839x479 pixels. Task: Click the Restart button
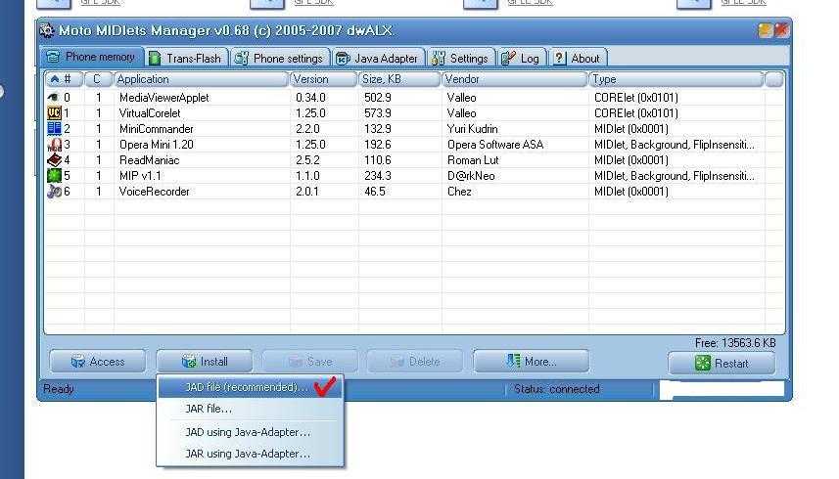click(722, 363)
